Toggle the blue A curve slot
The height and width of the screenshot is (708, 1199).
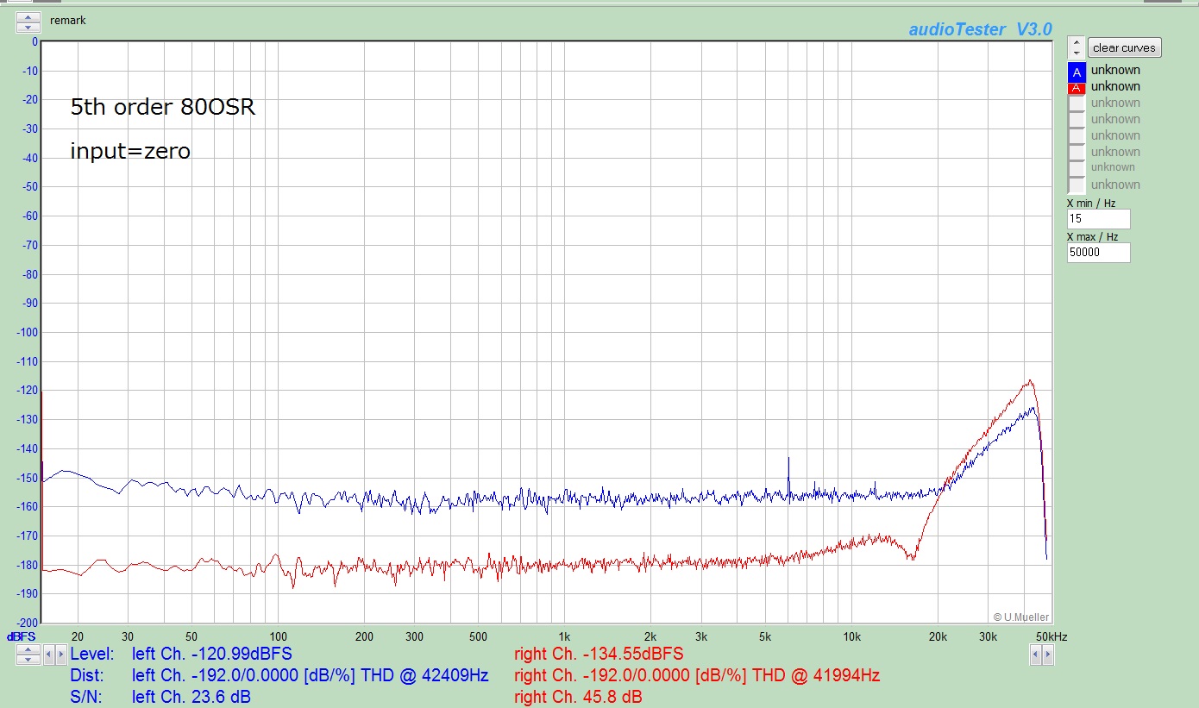click(1076, 72)
